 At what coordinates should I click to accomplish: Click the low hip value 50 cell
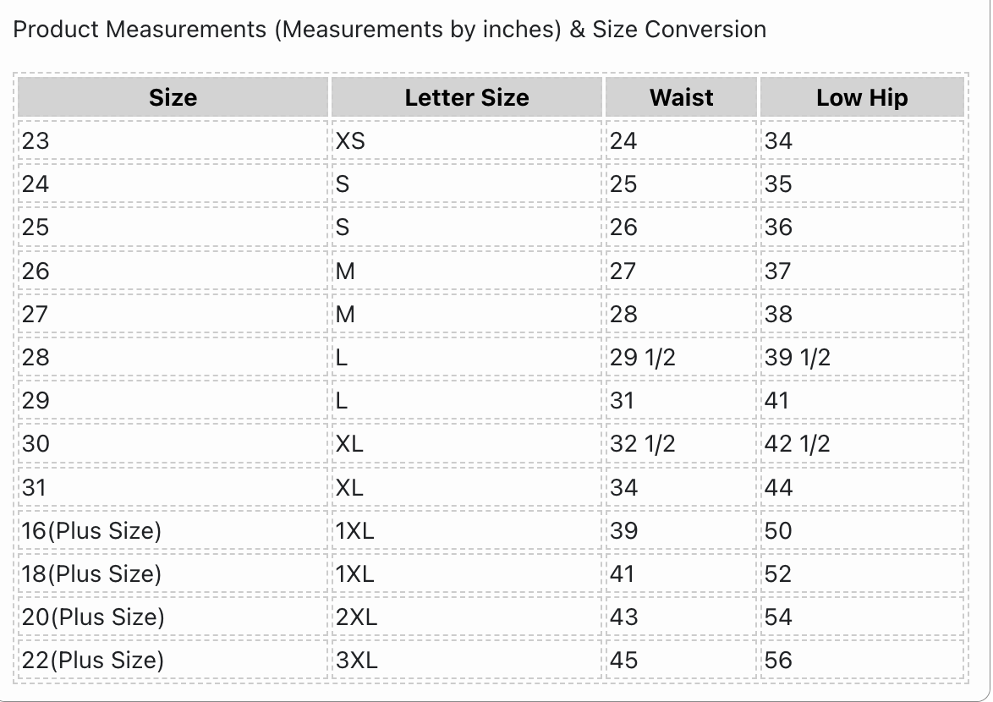(x=862, y=530)
